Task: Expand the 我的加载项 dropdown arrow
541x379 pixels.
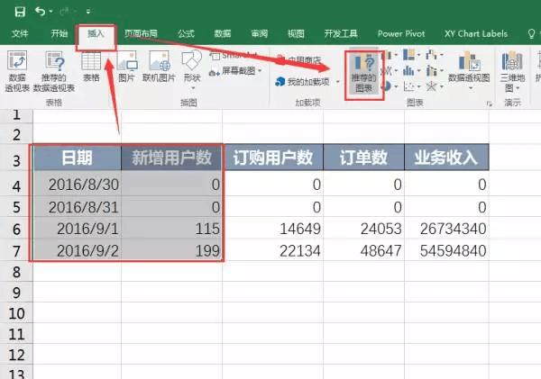Action: coord(338,82)
